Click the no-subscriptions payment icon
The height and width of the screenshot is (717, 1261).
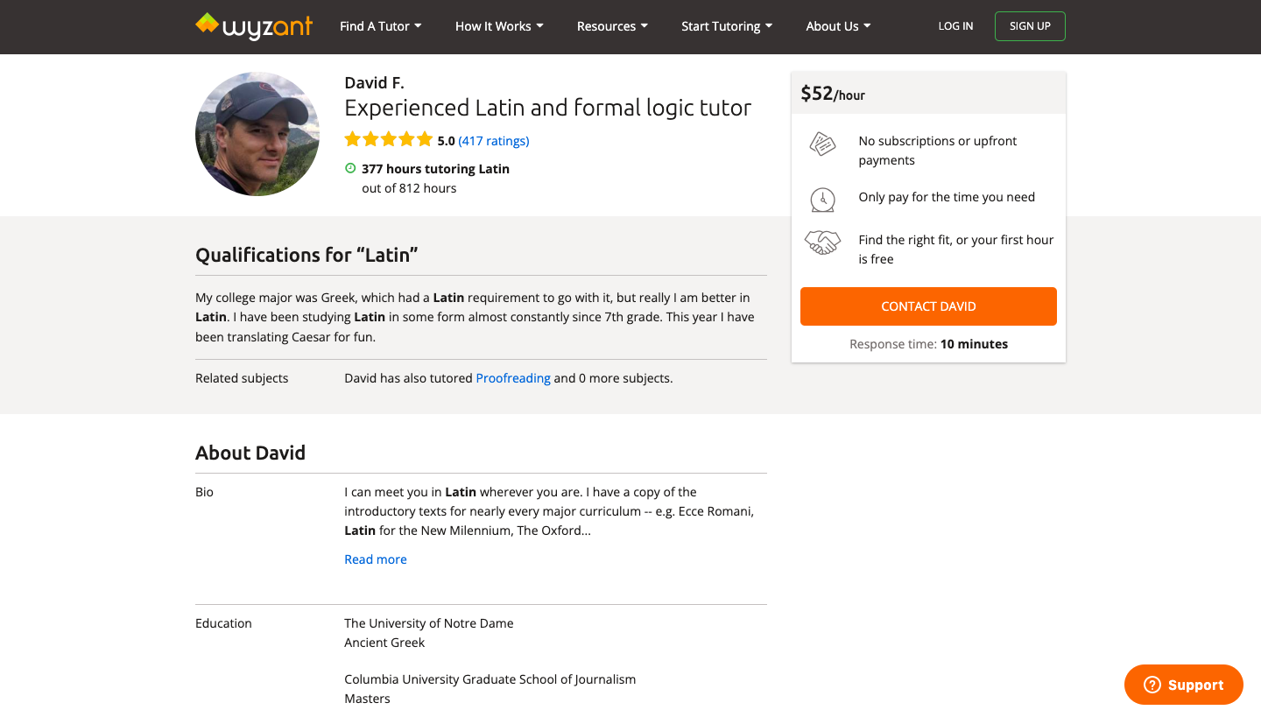click(822, 144)
